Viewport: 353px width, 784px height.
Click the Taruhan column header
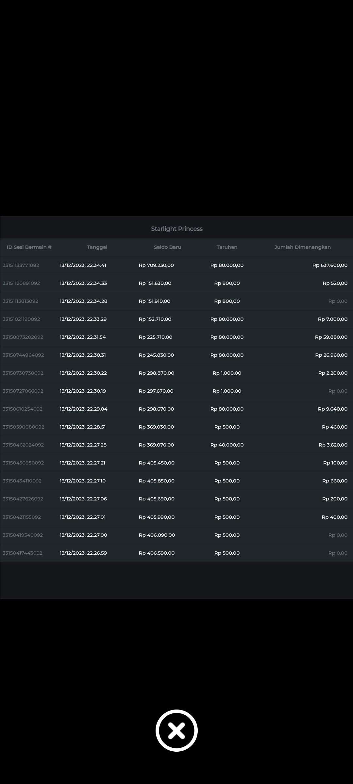227,247
